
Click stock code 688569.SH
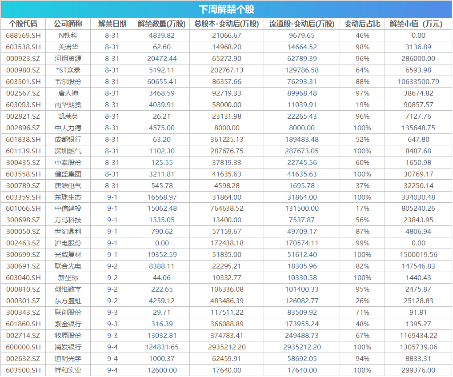23,36
